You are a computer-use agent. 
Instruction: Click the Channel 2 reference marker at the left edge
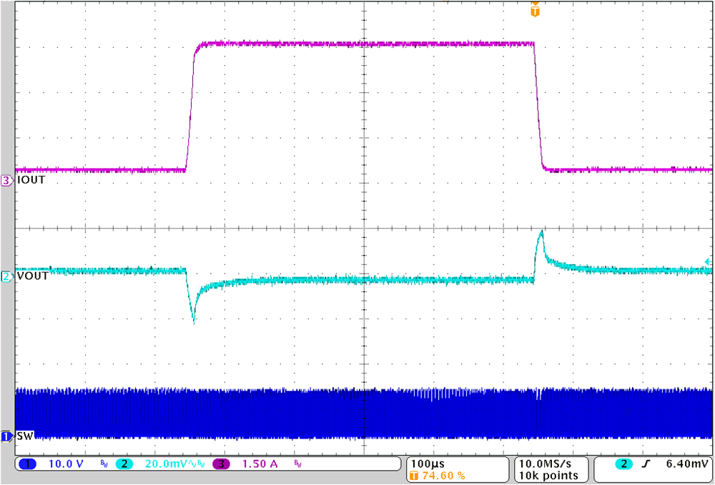[6, 275]
